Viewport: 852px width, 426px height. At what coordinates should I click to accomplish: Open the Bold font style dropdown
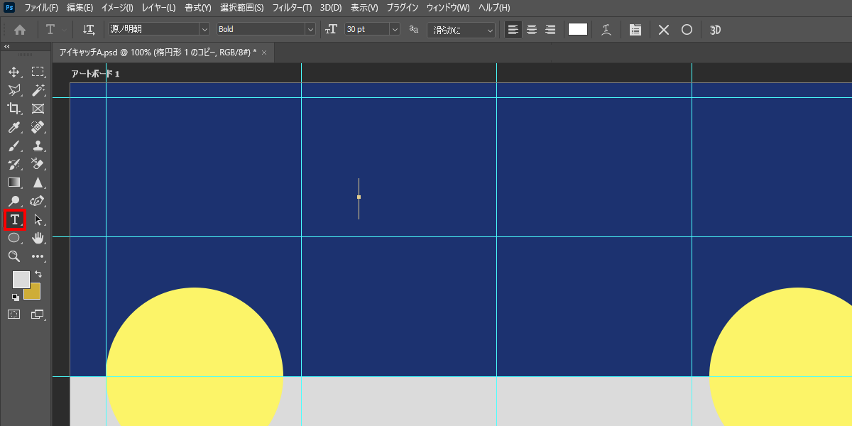[310, 29]
